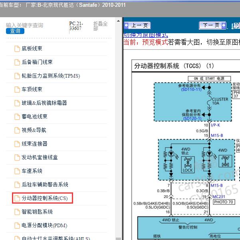Click the left arrow icon on 上一页
The width and height of the screenshot is (240, 240).
coord(127,25)
